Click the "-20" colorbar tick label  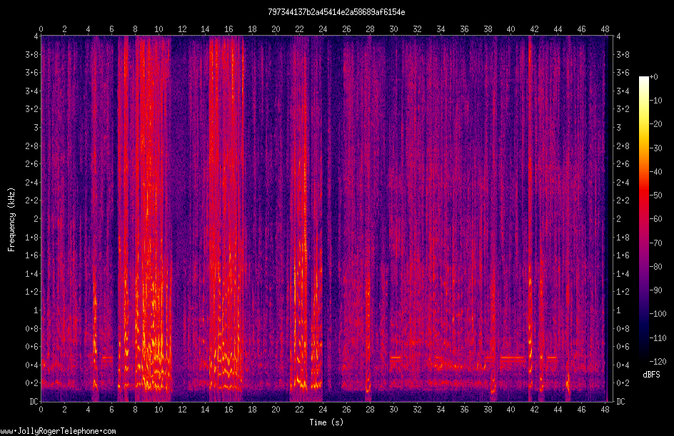click(655, 124)
